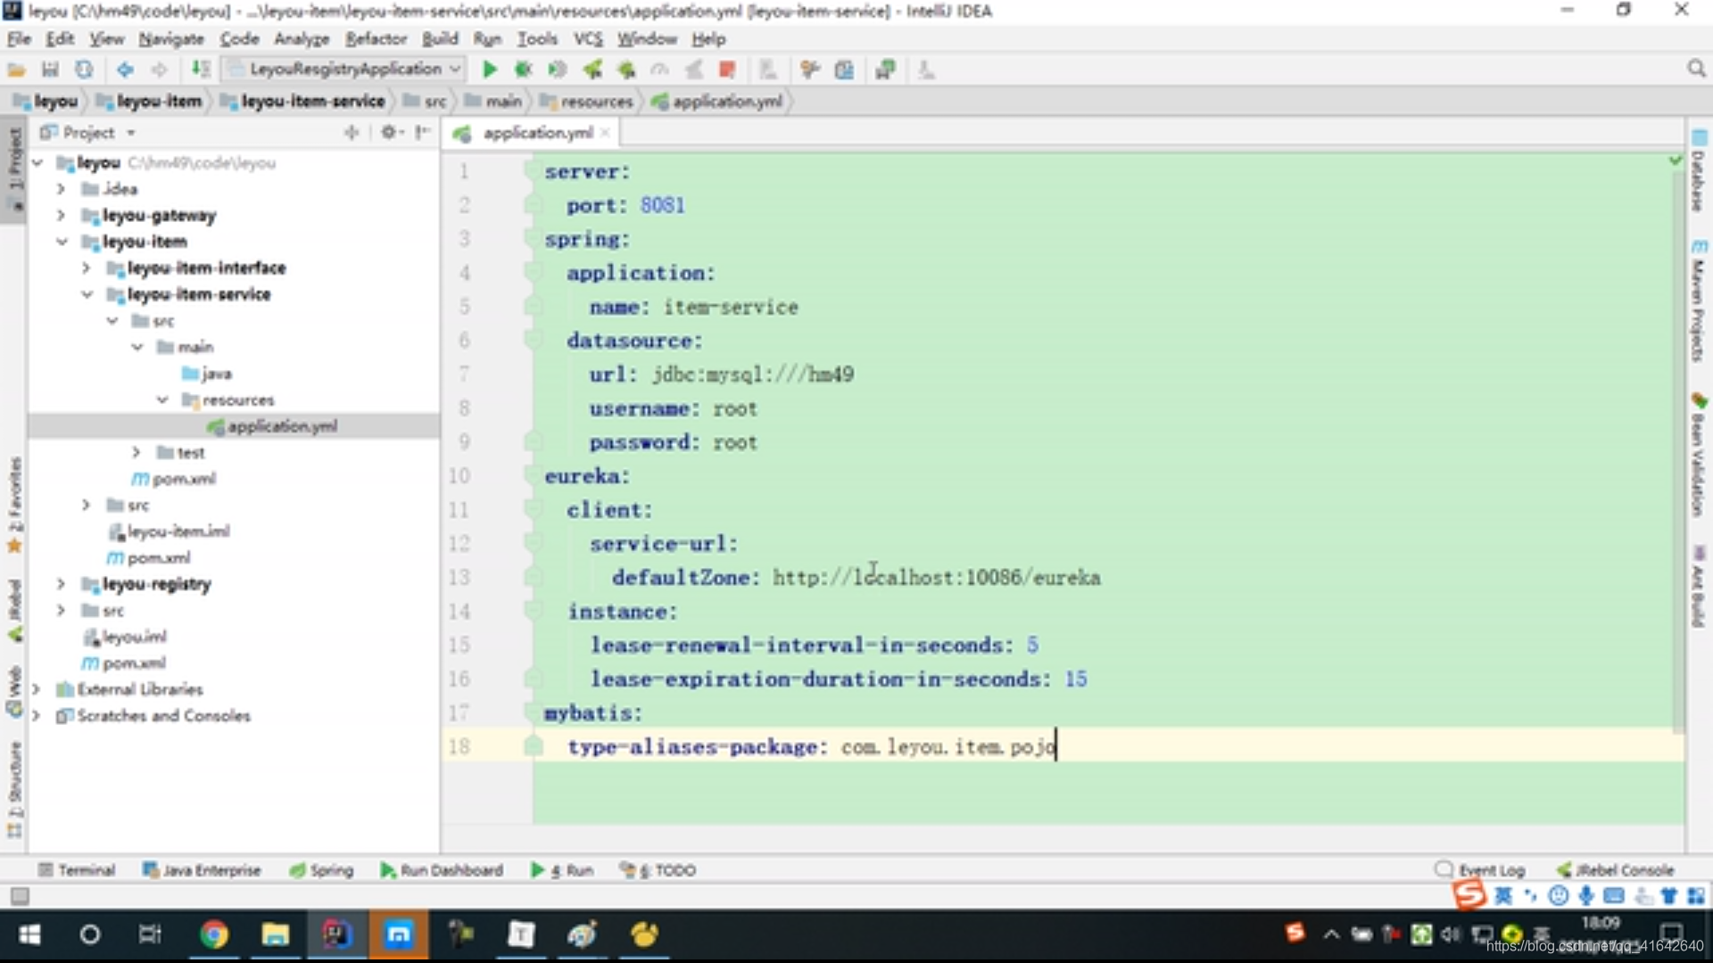
Task: Navigate back with the blue left arrow
Action: (125, 70)
